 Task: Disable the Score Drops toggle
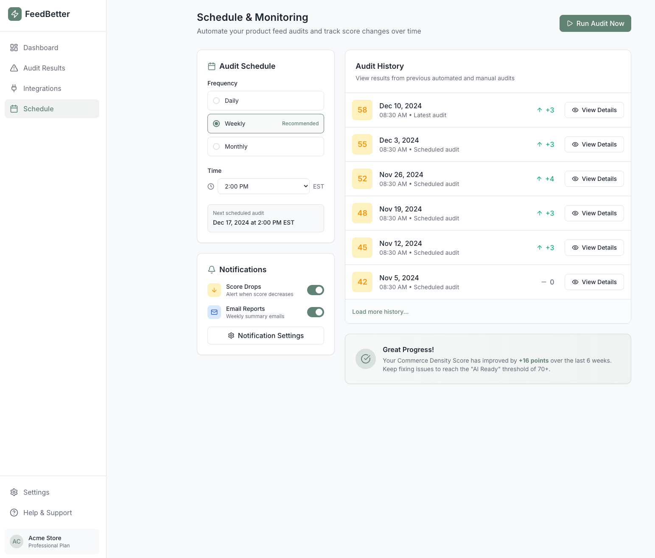[x=315, y=290]
